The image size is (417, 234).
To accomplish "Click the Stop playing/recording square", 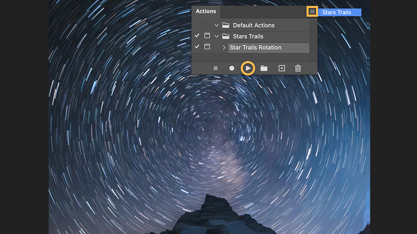I will 215,68.
